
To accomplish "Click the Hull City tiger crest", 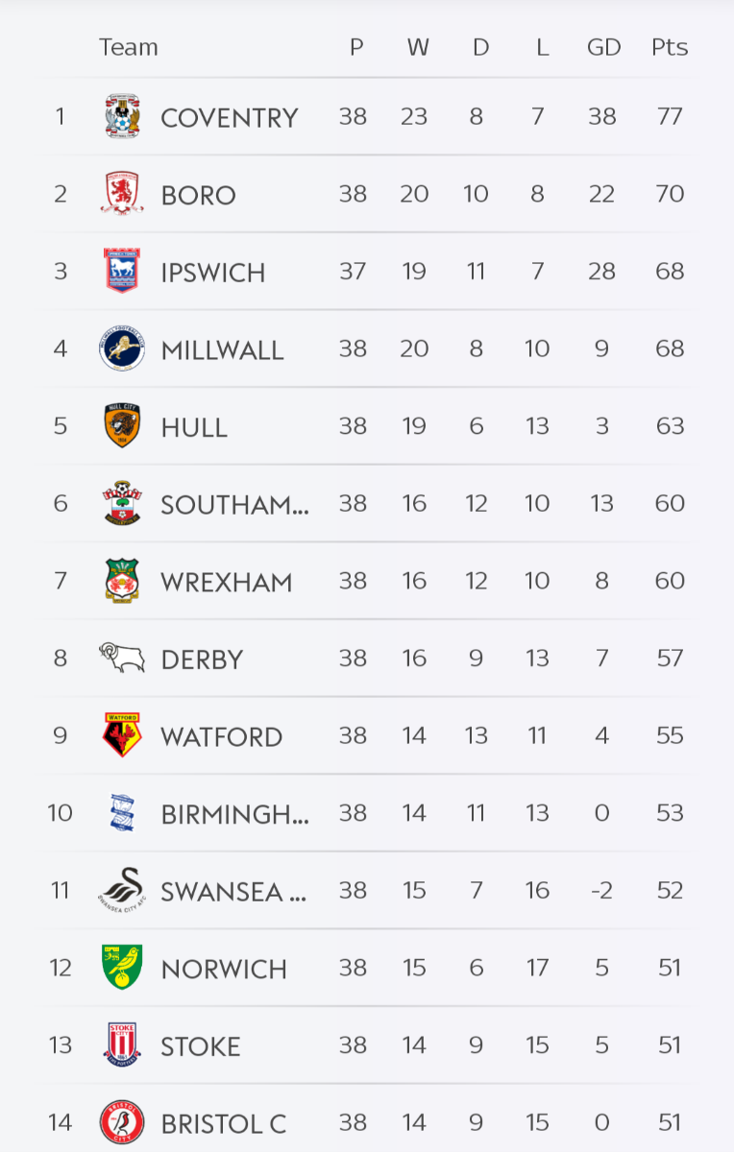I will pyautogui.click(x=122, y=426).
